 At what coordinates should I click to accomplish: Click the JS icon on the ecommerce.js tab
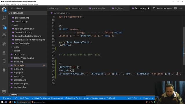(x=67, y=8)
